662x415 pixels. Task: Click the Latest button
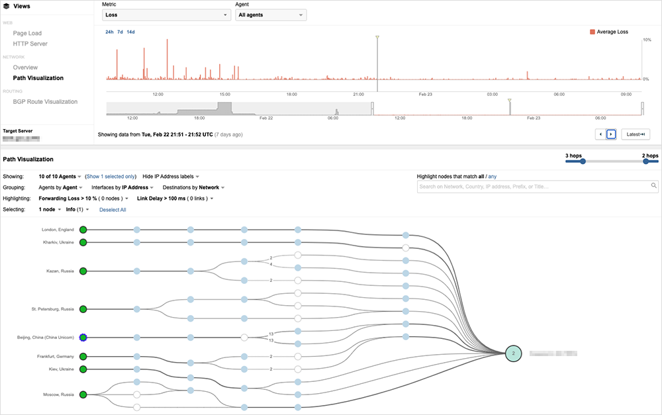click(x=636, y=134)
